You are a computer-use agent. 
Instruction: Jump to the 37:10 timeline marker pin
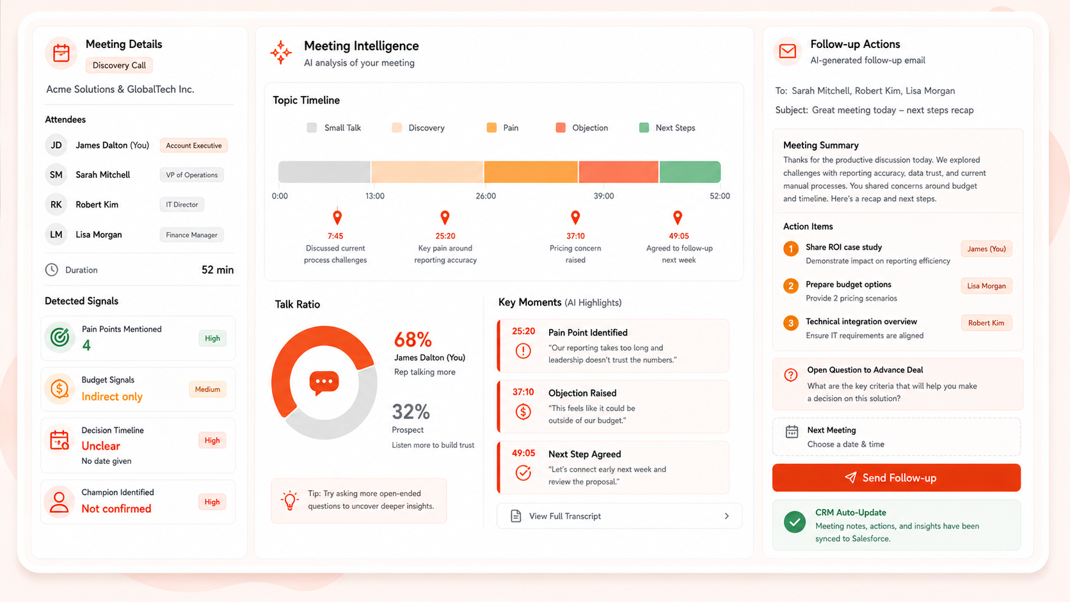(575, 218)
